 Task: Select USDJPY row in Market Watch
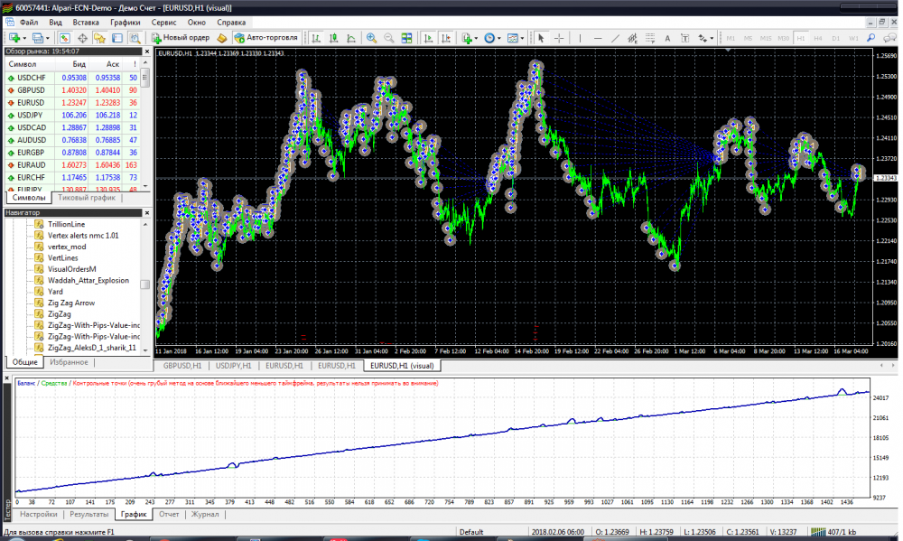click(72, 116)
